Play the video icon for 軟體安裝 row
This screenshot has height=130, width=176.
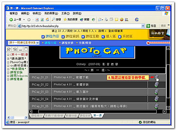coord(157,84)
